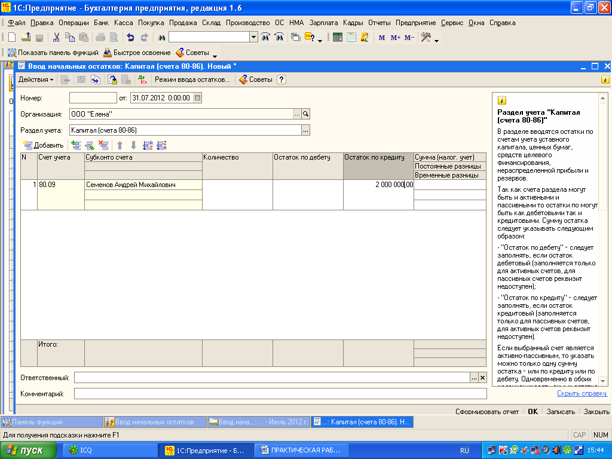Switch to the Ввод начальных остатков window tab
The width and height of the screenshot is (612, 459).
[155, 422]
